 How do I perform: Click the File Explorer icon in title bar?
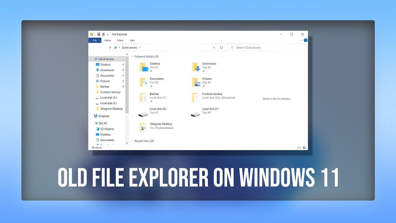92,34
